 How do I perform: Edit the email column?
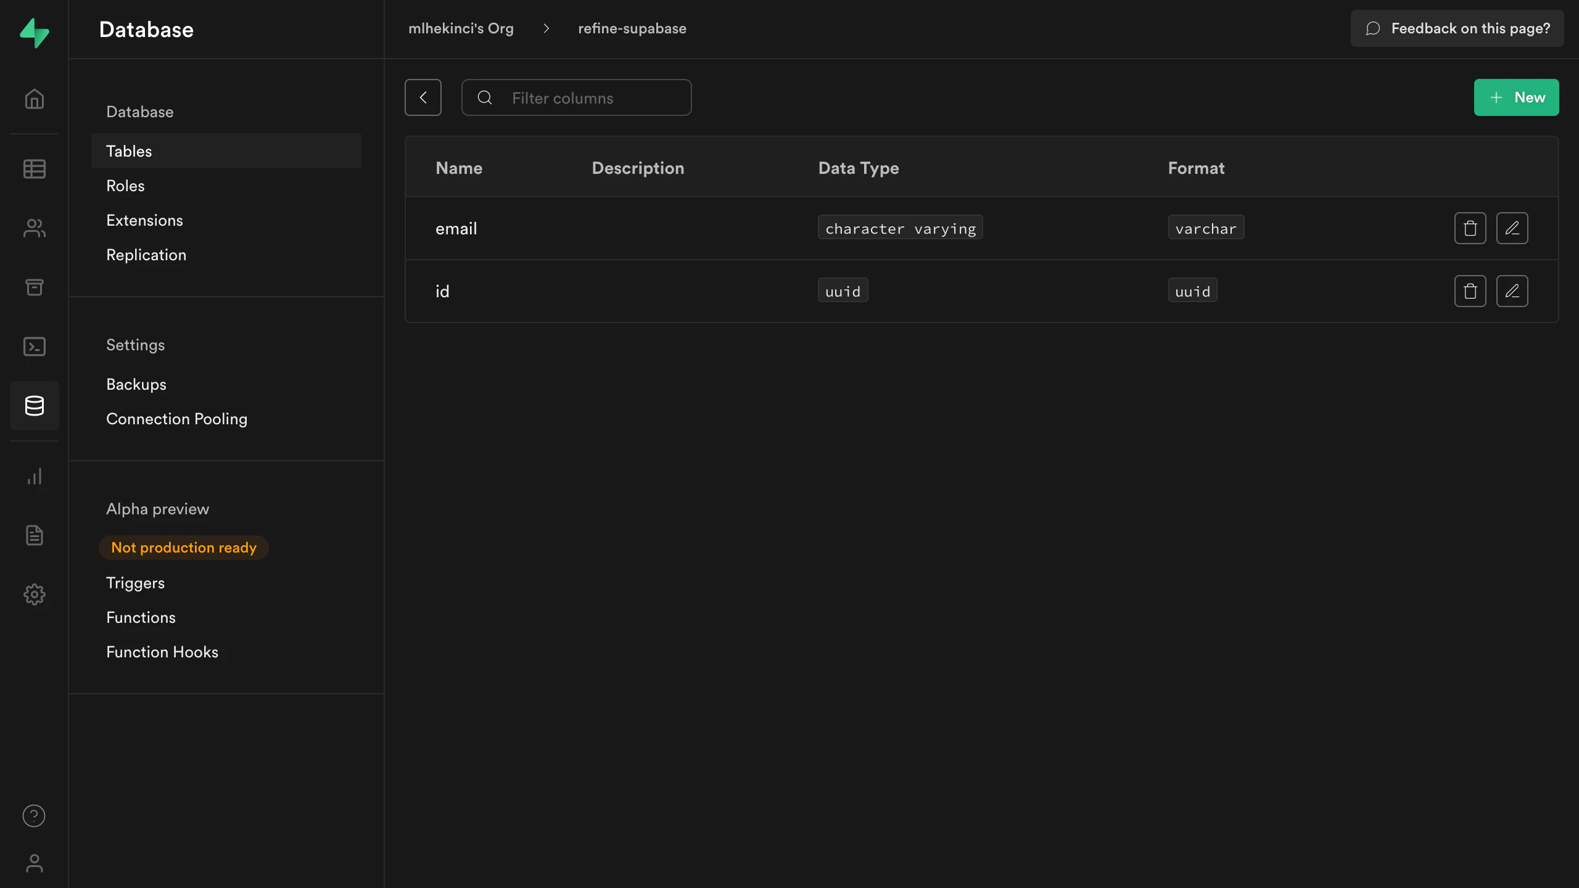(x=1512, y=228)
